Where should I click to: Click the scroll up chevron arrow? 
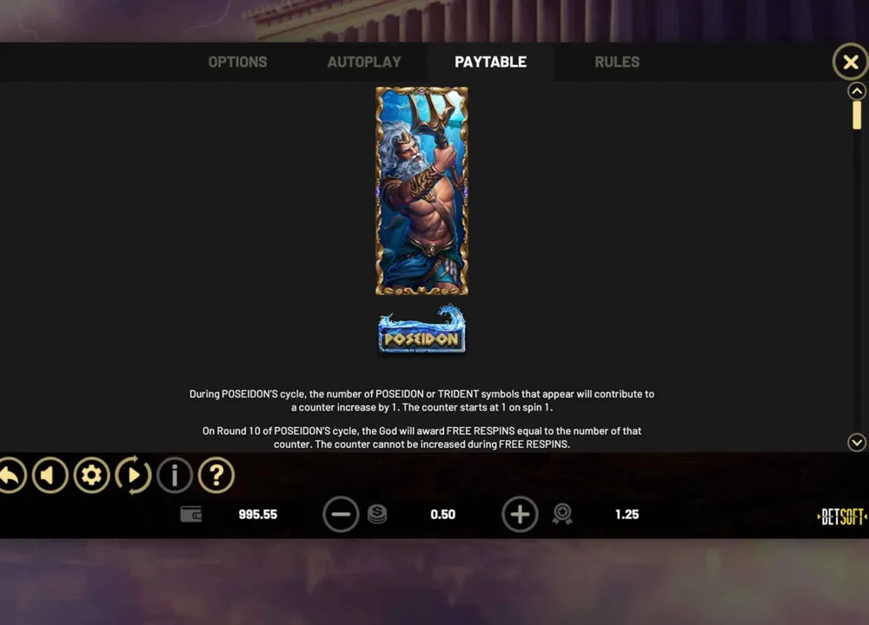[857, 91]
